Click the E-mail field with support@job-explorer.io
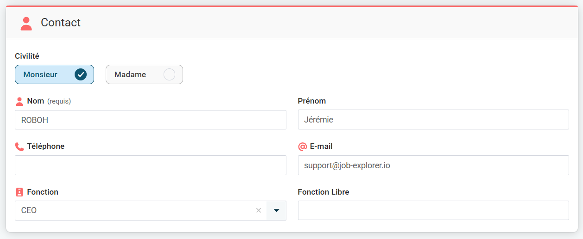Viewport: 583px width, 239px height. (x=433, y=165)
